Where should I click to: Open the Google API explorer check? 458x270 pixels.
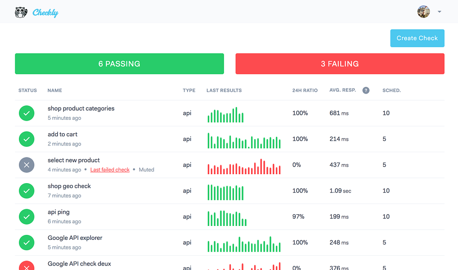(x=75, y=238)
